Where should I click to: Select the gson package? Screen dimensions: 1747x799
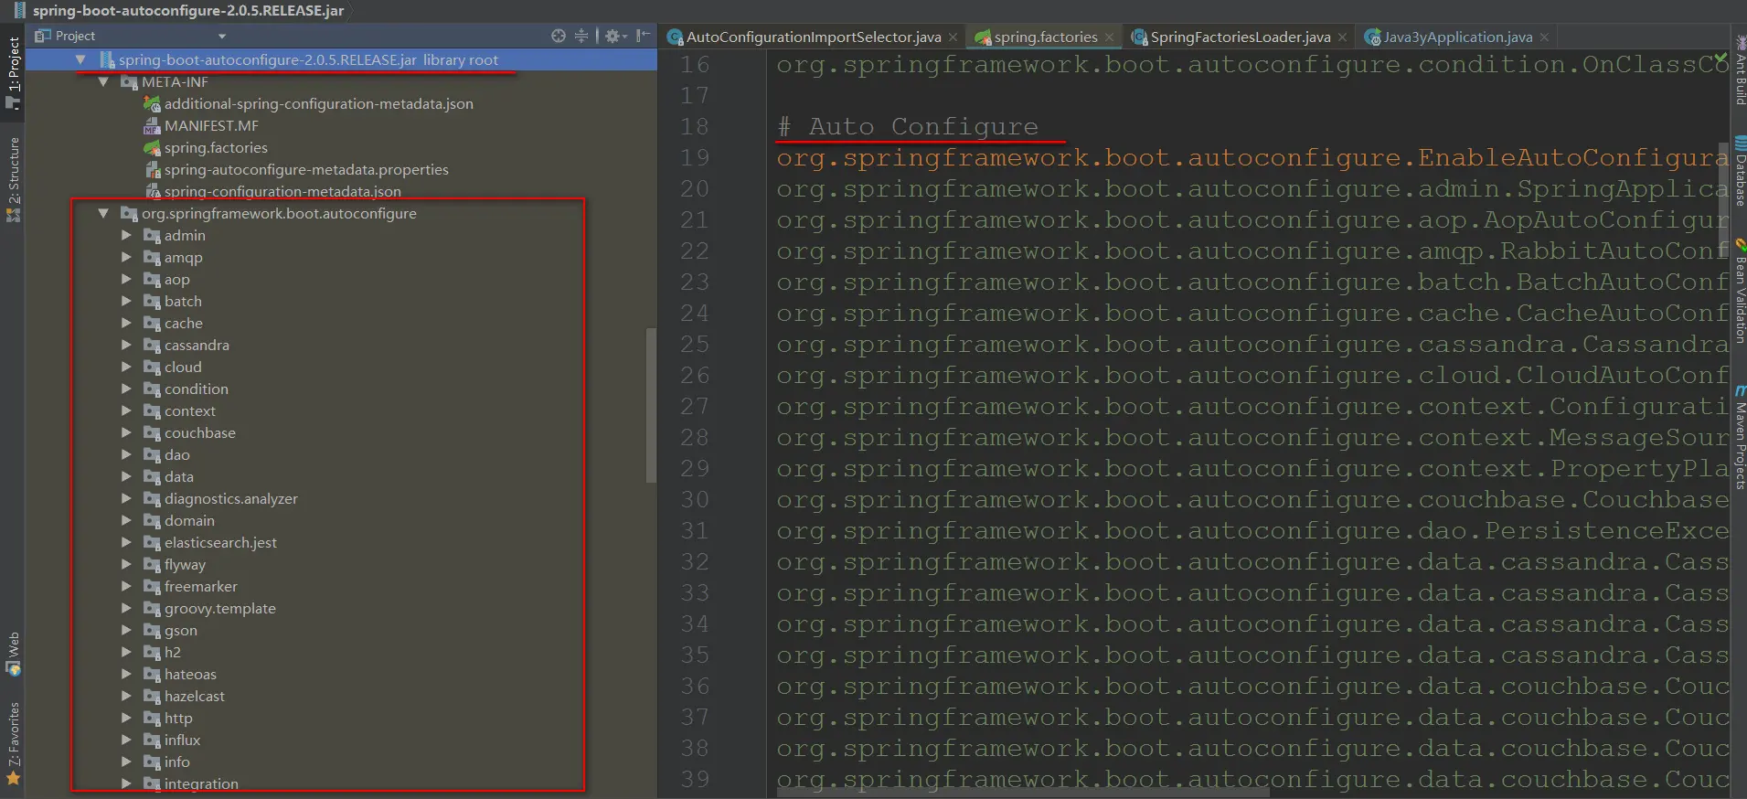click(x=180, y=630)
